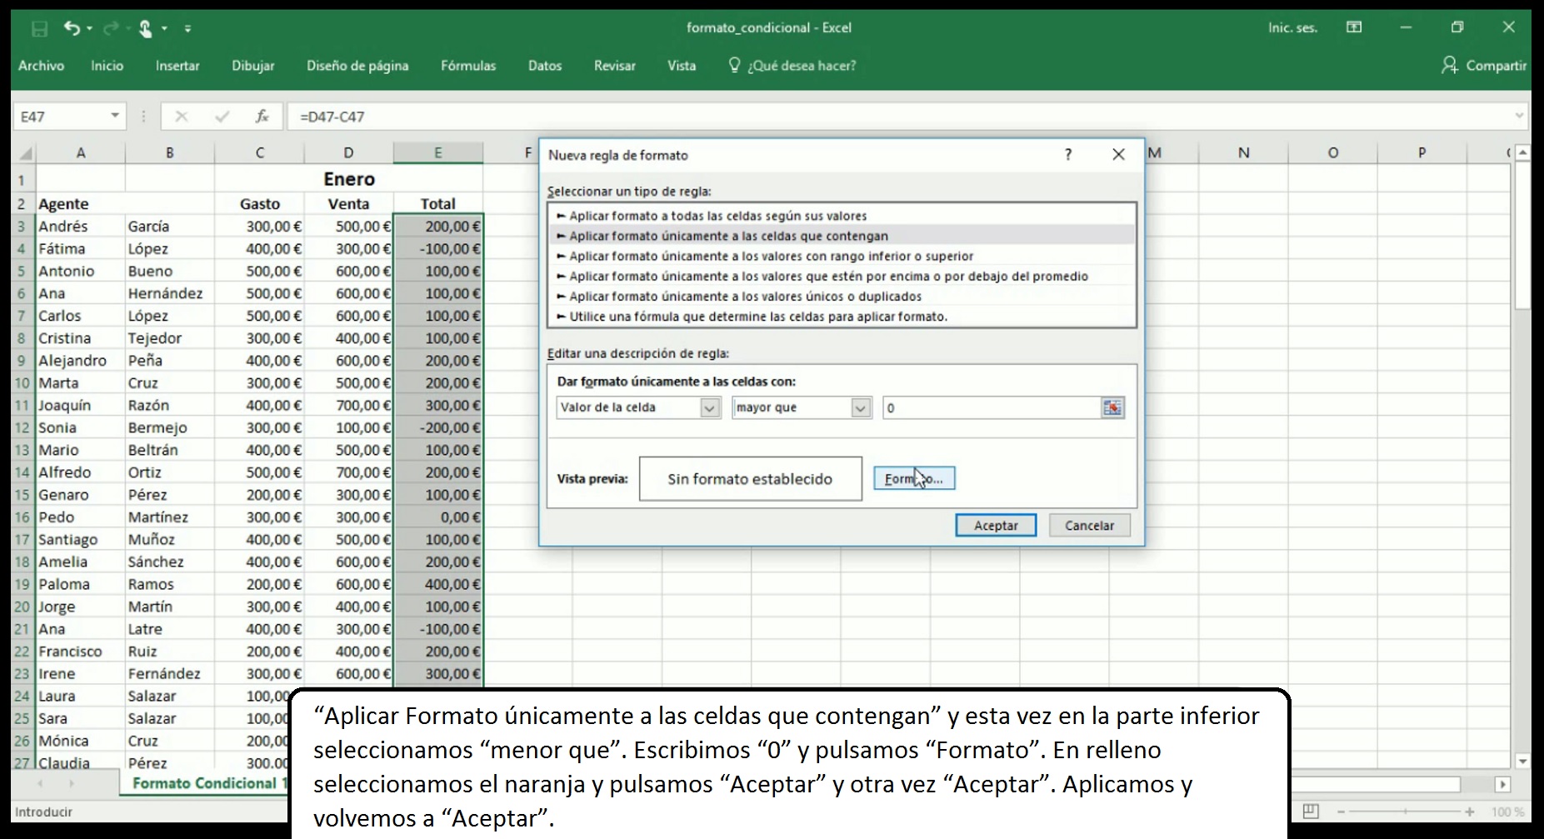The width and height of the screenshot is (1544, 839).
Task: Select rule type Aplicar formato a todas las celdas
Action: 842,216
